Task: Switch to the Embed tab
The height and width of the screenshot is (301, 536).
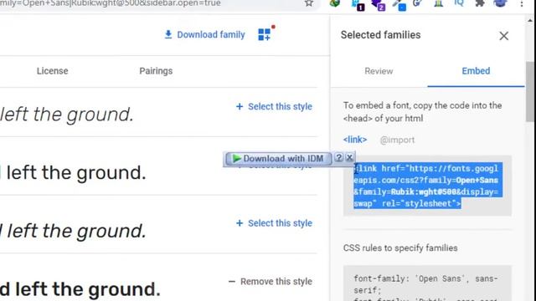Action: pyautogui.click(x=476, y=71)
